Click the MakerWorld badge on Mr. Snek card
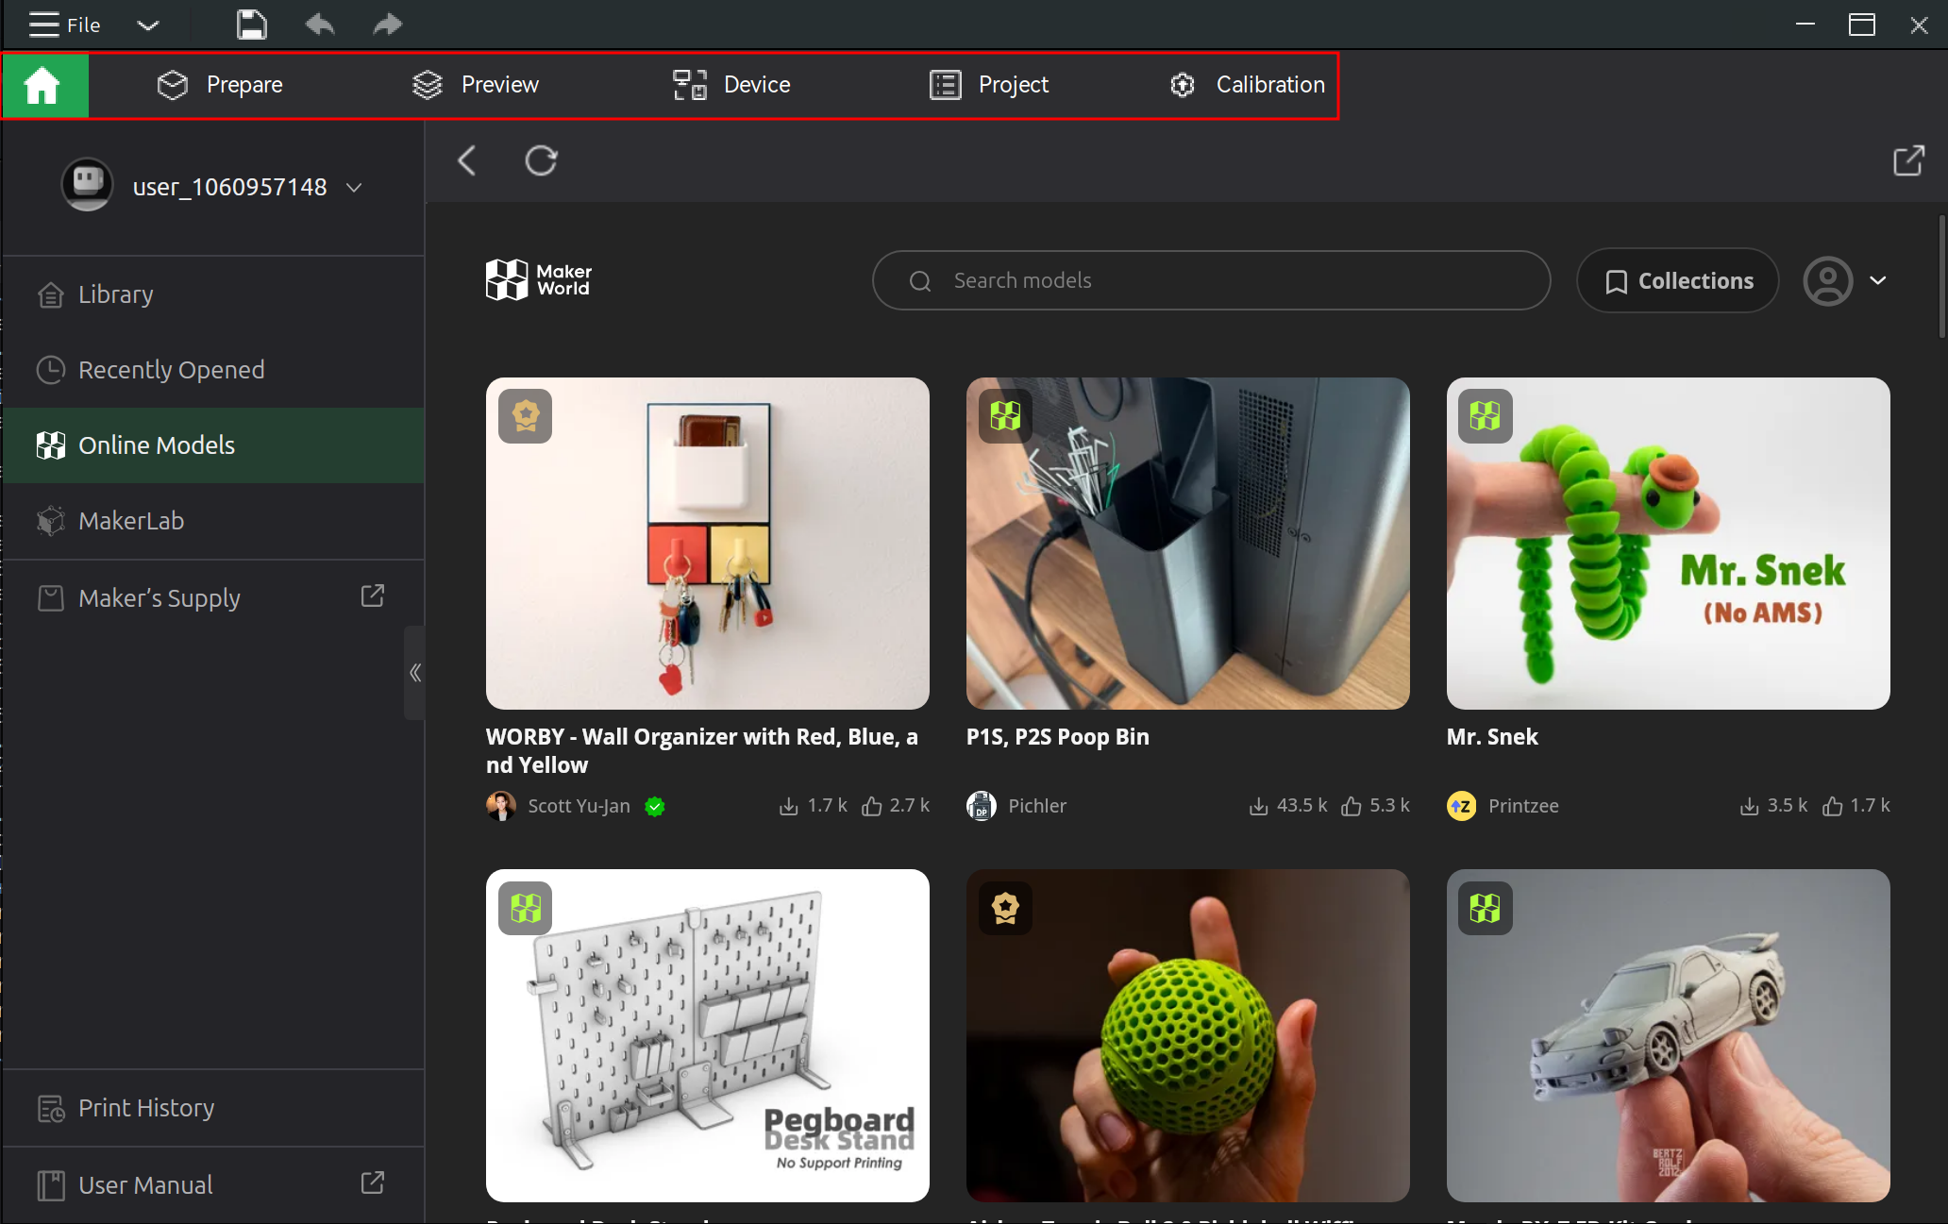This screenshot has width=1948, height=1224. (1486, 416)
